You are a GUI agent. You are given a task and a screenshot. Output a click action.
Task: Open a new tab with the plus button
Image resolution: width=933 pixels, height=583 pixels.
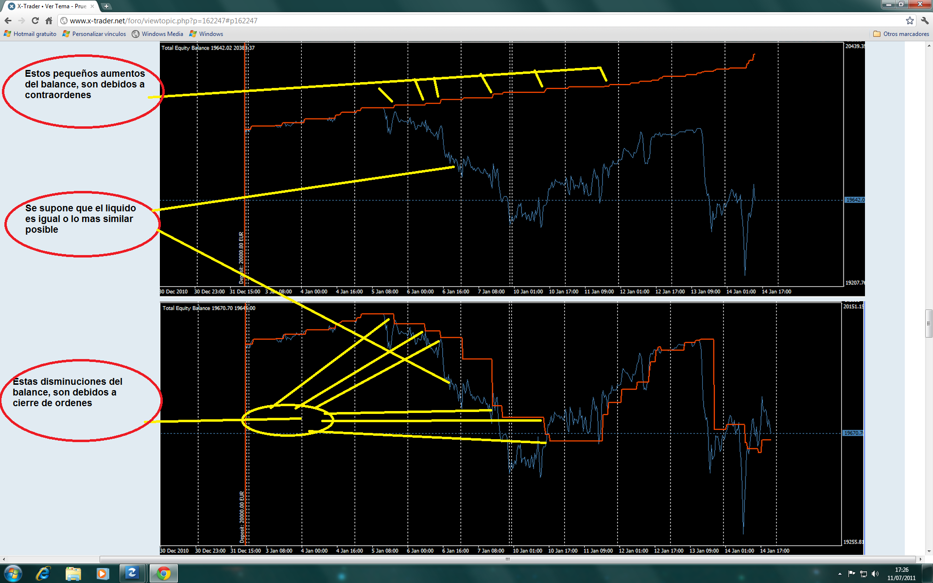tap(106, 6)
